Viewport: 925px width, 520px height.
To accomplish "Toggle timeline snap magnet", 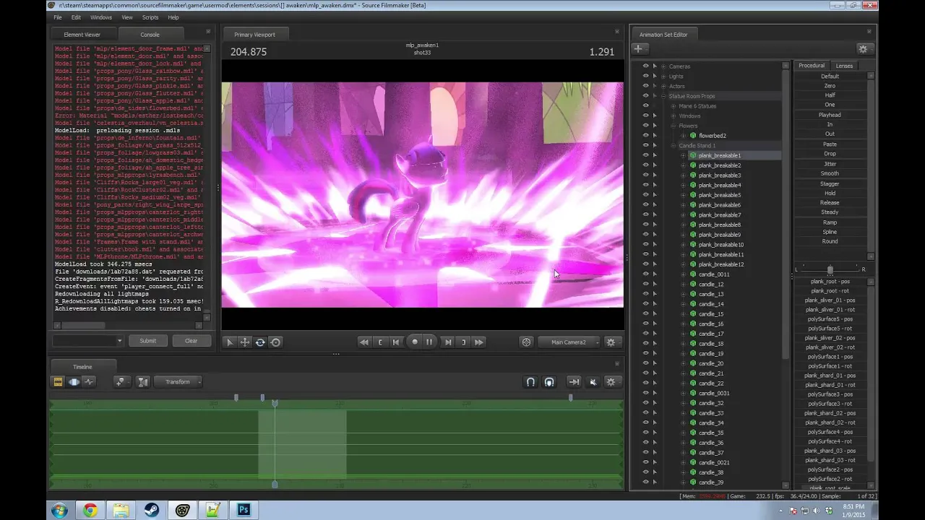I will point(530,382).
